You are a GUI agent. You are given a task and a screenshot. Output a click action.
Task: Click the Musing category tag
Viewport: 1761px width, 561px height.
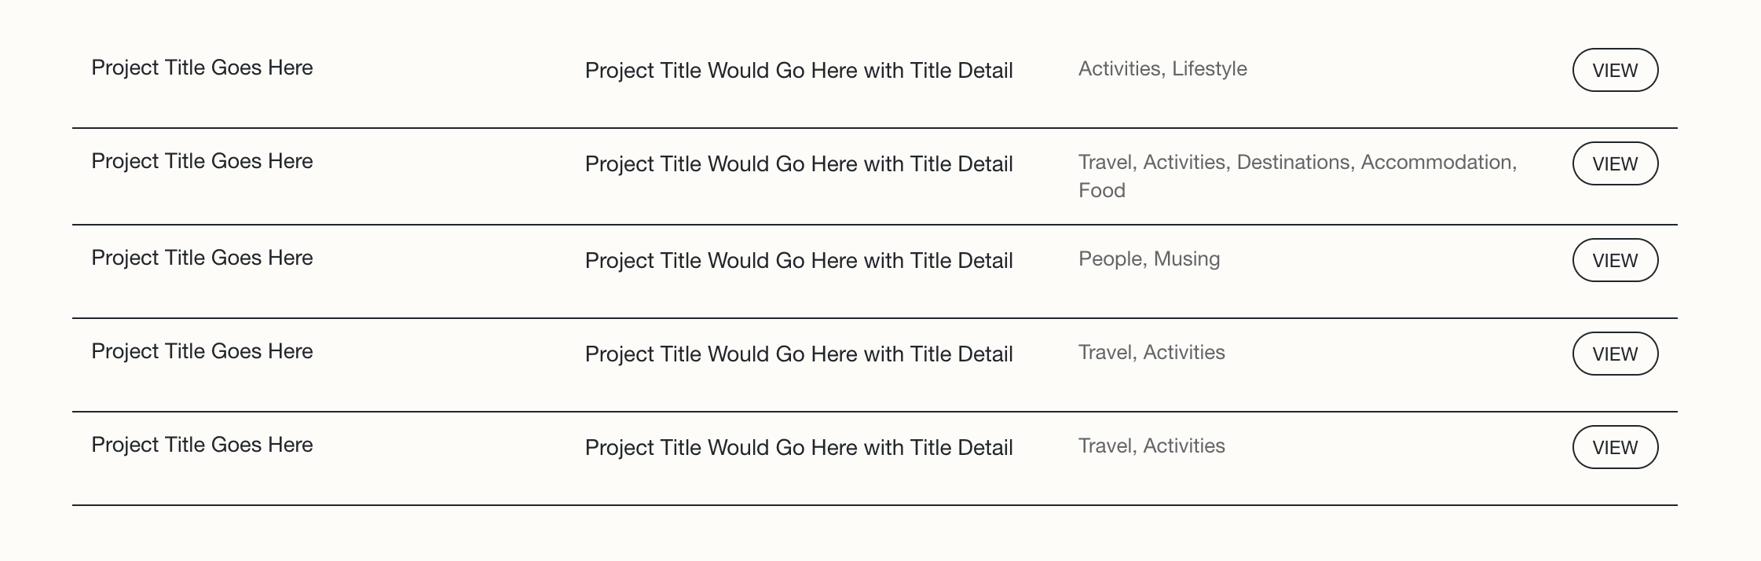tap(1187, 259)
